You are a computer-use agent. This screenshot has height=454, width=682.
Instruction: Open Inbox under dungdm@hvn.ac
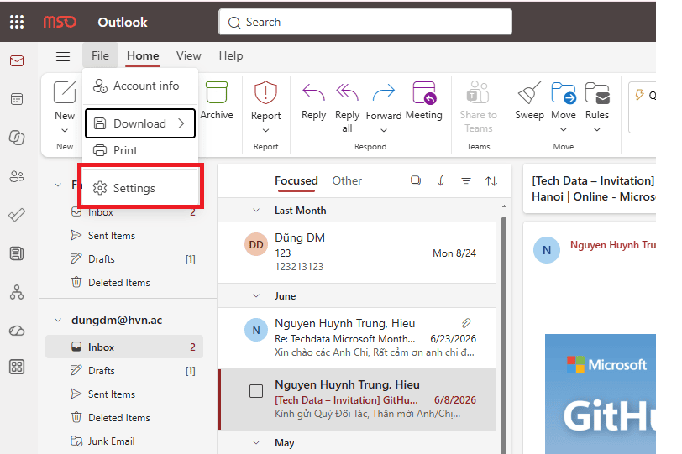[124, 347]
